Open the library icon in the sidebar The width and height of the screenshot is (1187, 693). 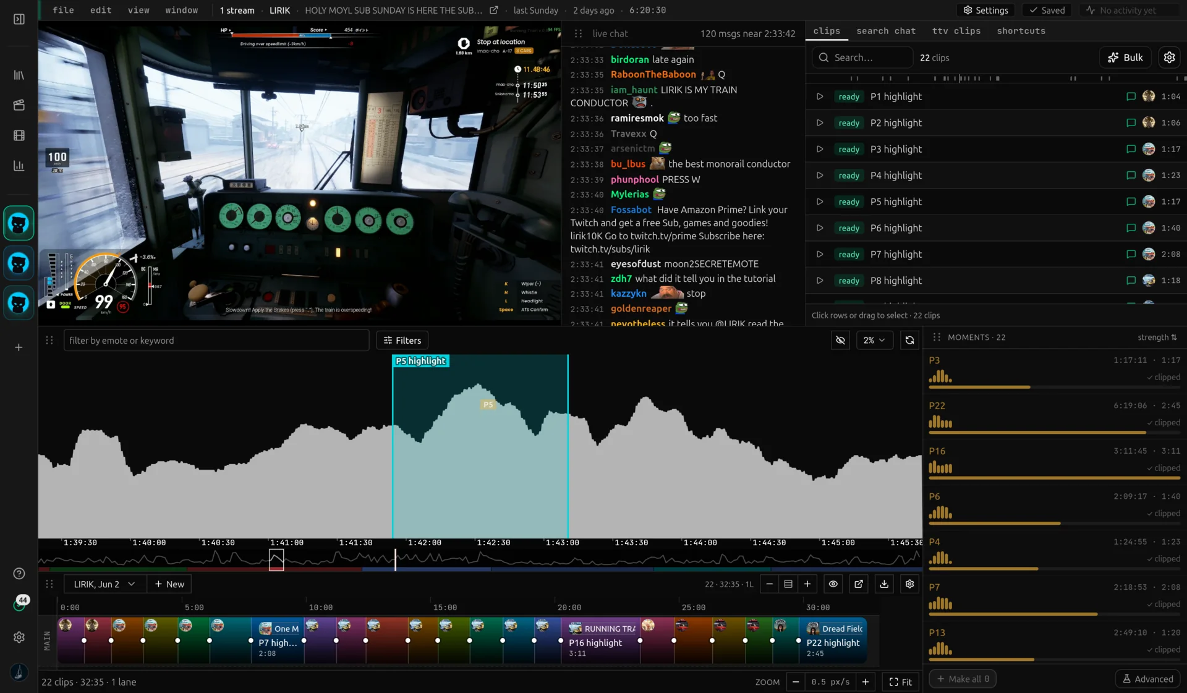point(19,75)
